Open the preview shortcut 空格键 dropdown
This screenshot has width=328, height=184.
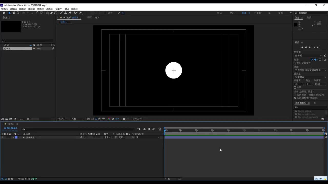[x=308, y=55]
